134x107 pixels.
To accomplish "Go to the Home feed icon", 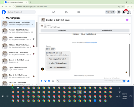I will pos(54,12).
